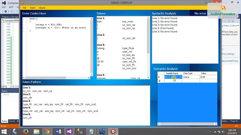Image resolution: width=241 pixels, height=135 pixels.
Task: Switch to the Locals tab in Visual Studio
Action: pos(12,121)
